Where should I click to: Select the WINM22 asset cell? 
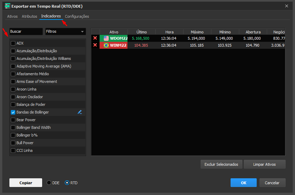point(114,45)
